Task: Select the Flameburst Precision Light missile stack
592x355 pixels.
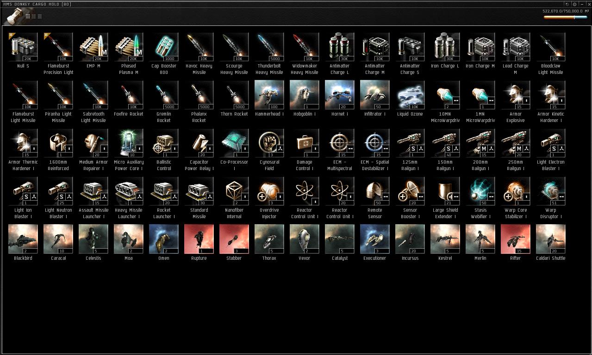Action: 58,47
